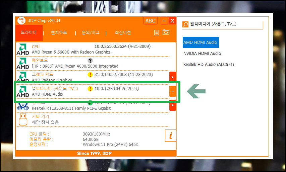286x172 pixels.
Task: Open the 문의/버그 tab
Action: click(91, 32)
